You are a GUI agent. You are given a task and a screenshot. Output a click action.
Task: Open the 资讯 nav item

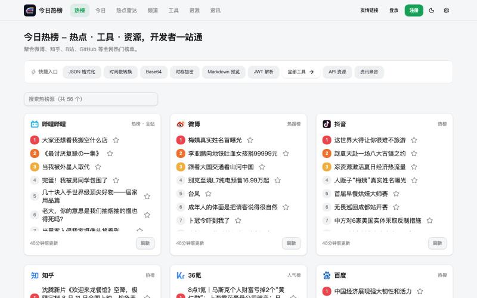(215, 10)
